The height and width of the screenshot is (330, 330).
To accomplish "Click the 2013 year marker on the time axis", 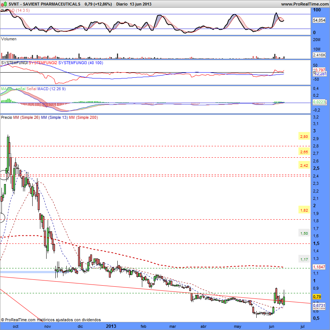I will pyautogui.click(x=111, y=326).
